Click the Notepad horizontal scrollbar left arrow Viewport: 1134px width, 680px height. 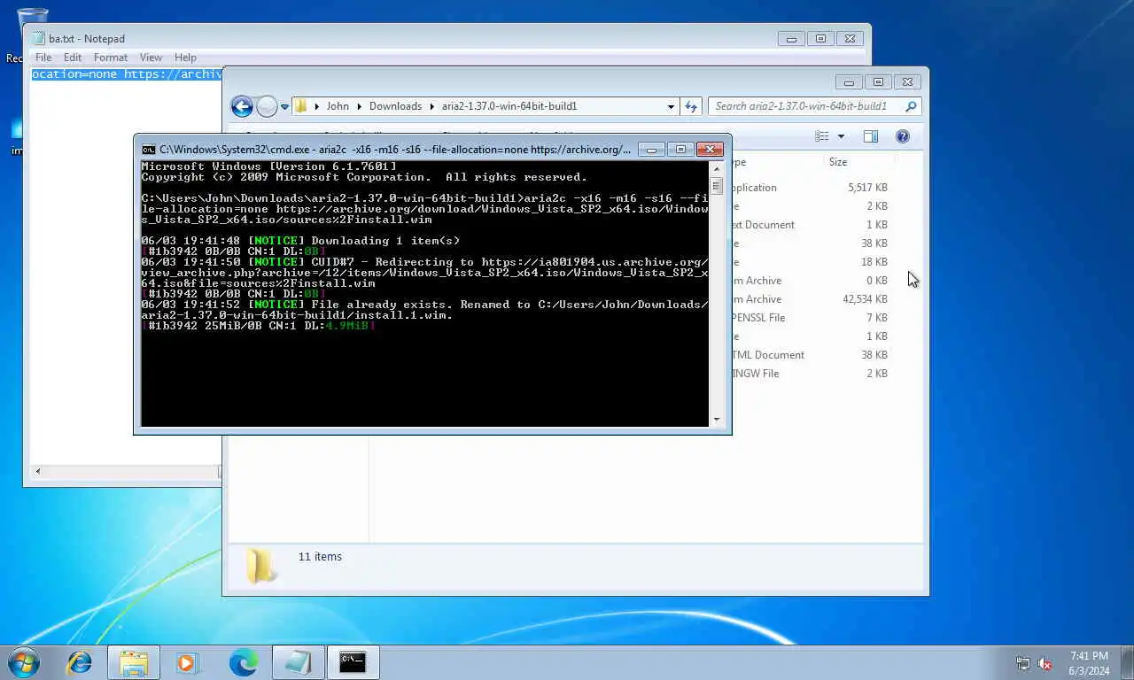click(37, 472)
